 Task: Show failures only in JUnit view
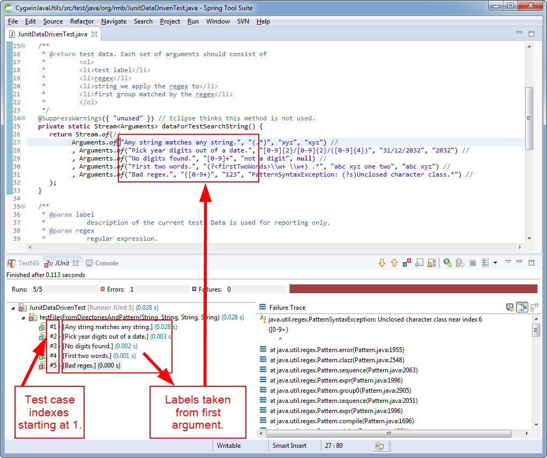click(x=406, y=263)
